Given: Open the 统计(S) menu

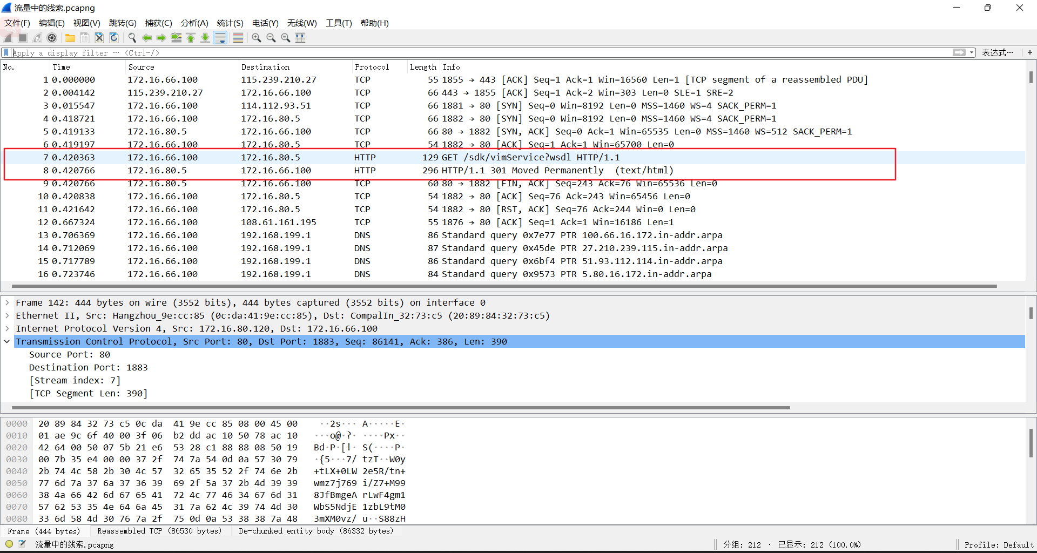Looking at the screenshot, I should point(230,23).
